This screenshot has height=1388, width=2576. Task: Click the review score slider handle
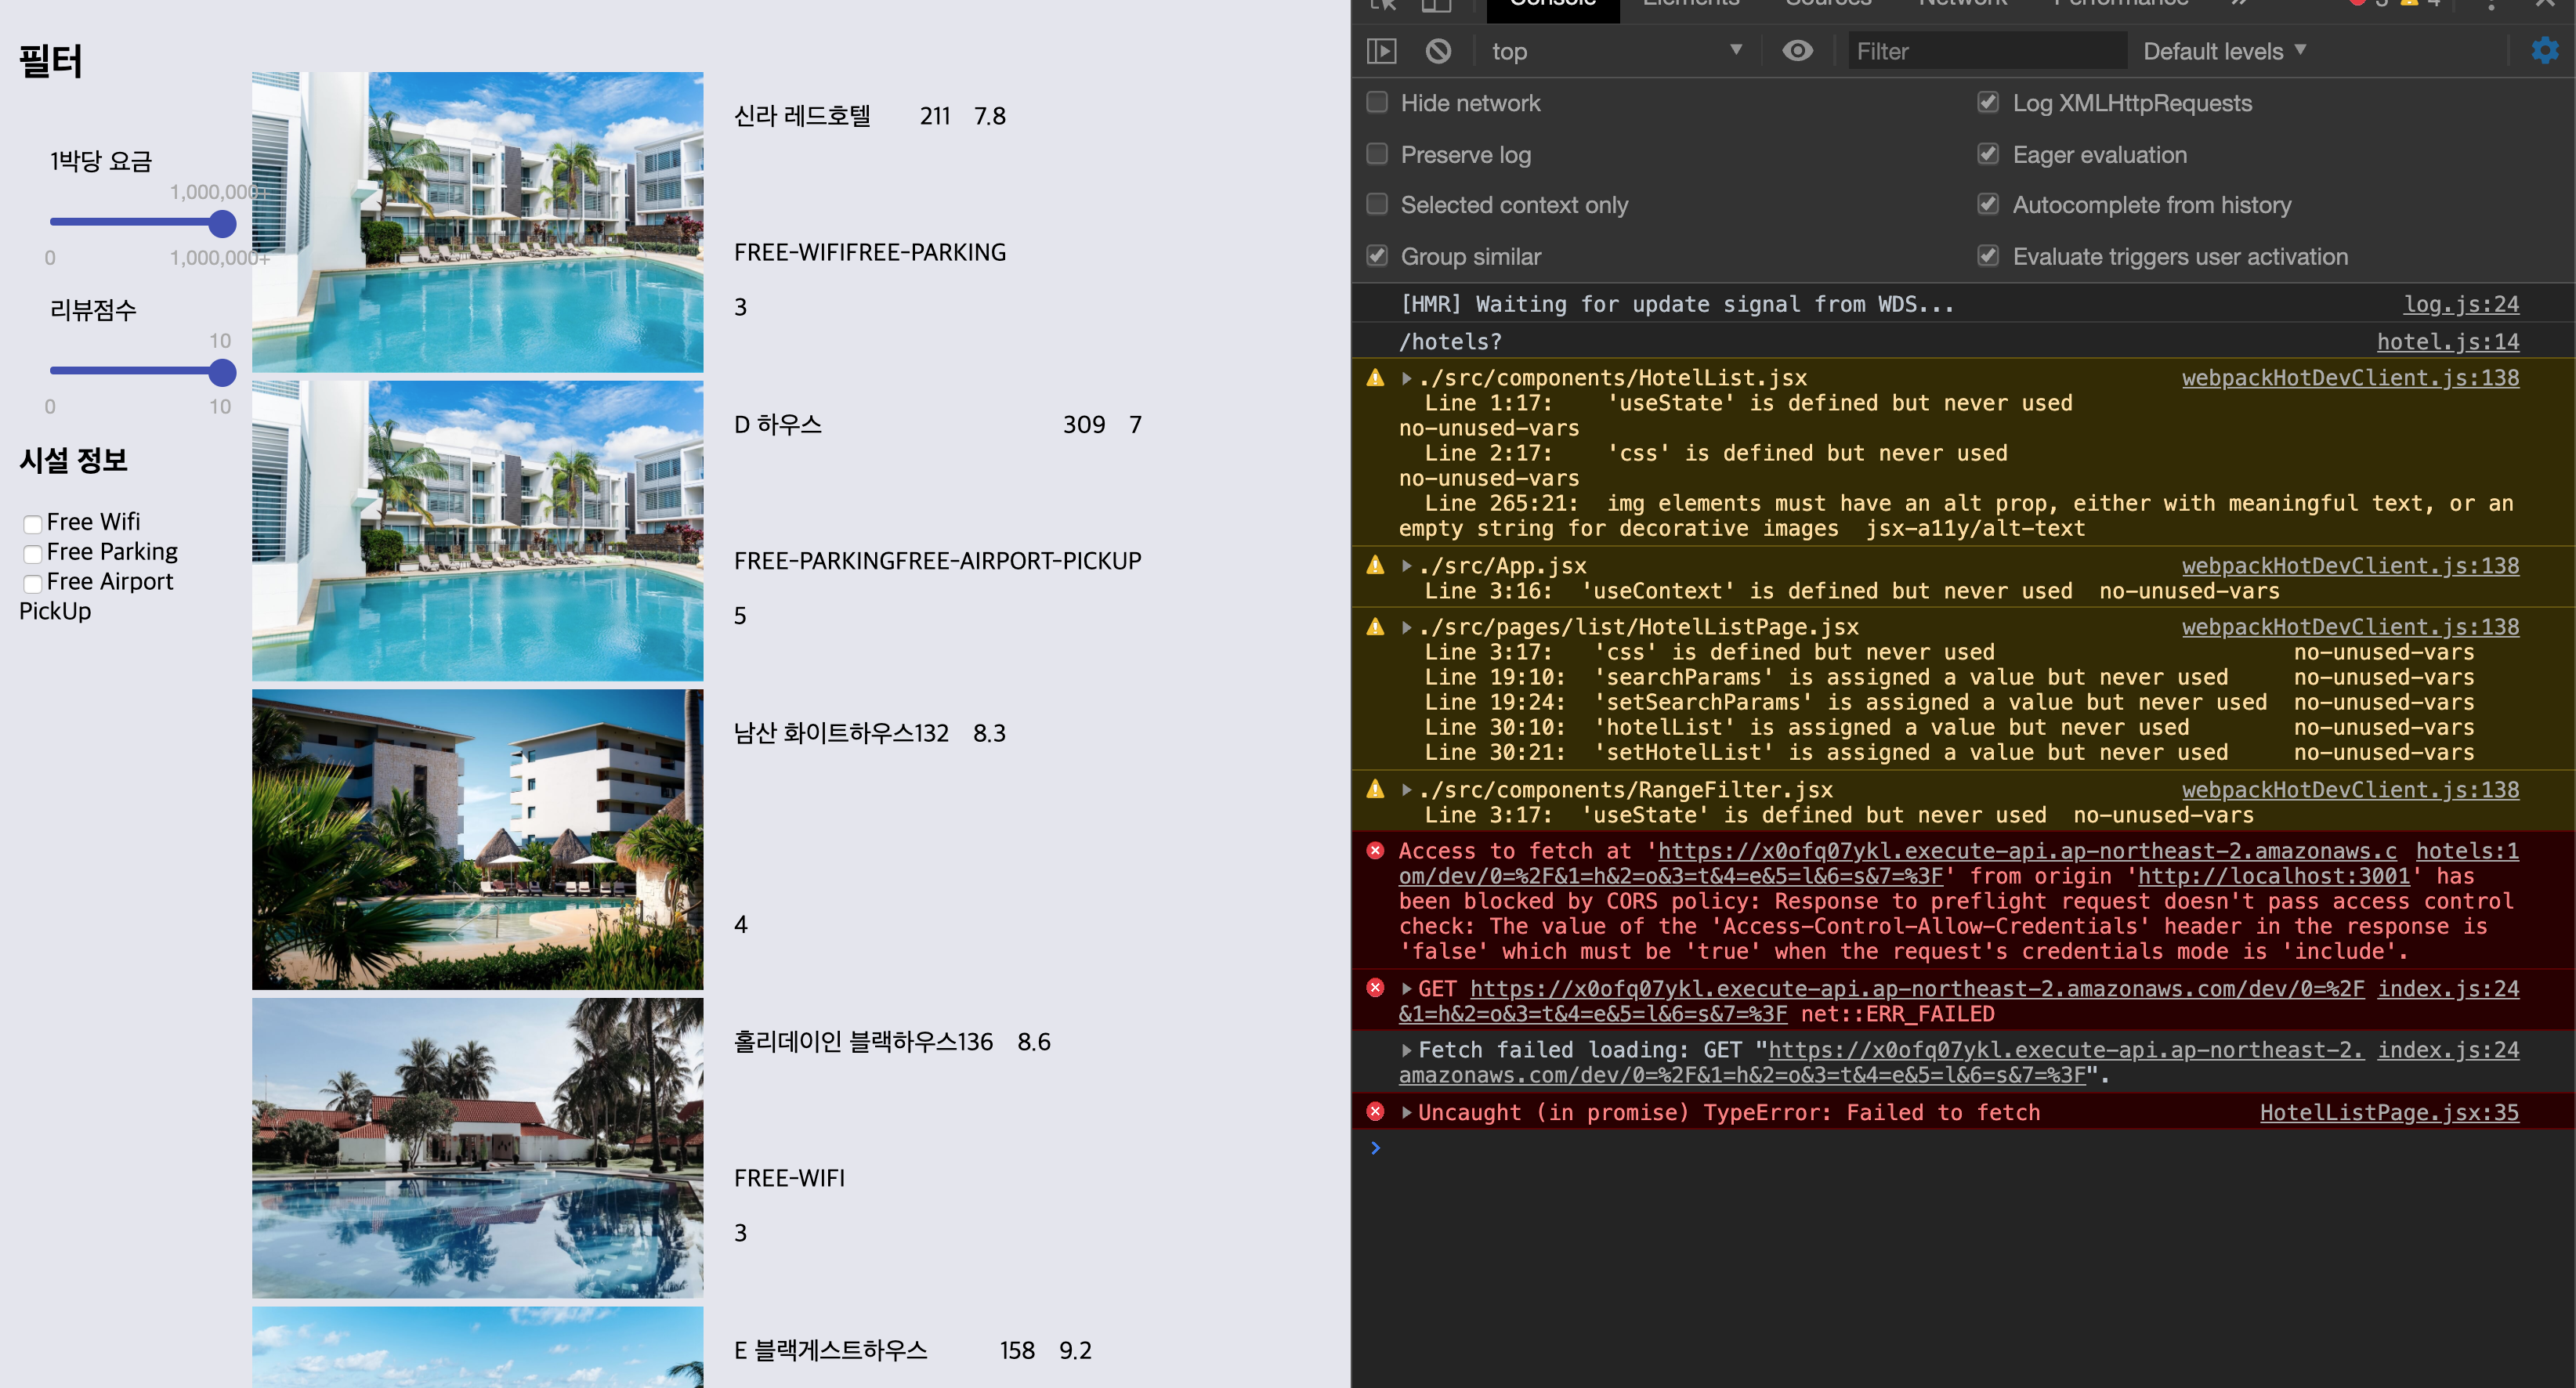222,372
